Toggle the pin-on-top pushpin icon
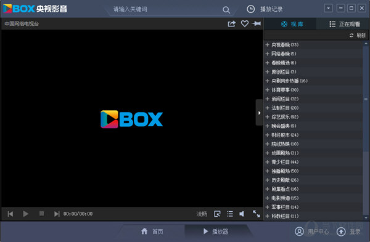Image resolution: width=370 pixels, height=242 pixels. point(257,23)
